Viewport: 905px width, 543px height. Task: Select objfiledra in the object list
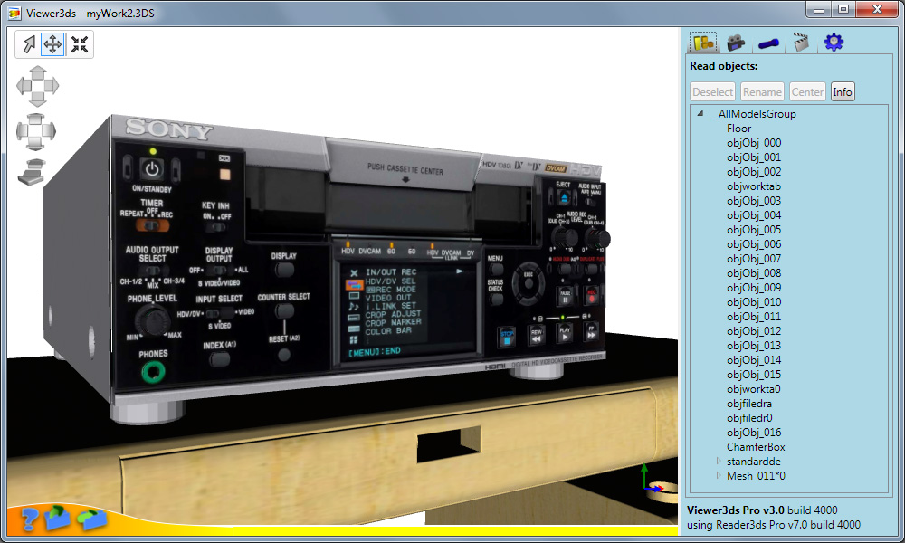[x=749, y=404]
